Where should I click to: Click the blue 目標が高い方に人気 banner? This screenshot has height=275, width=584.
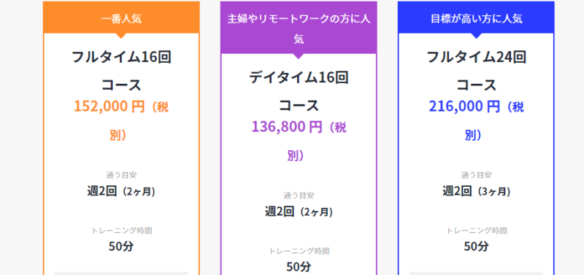(476, 19)
